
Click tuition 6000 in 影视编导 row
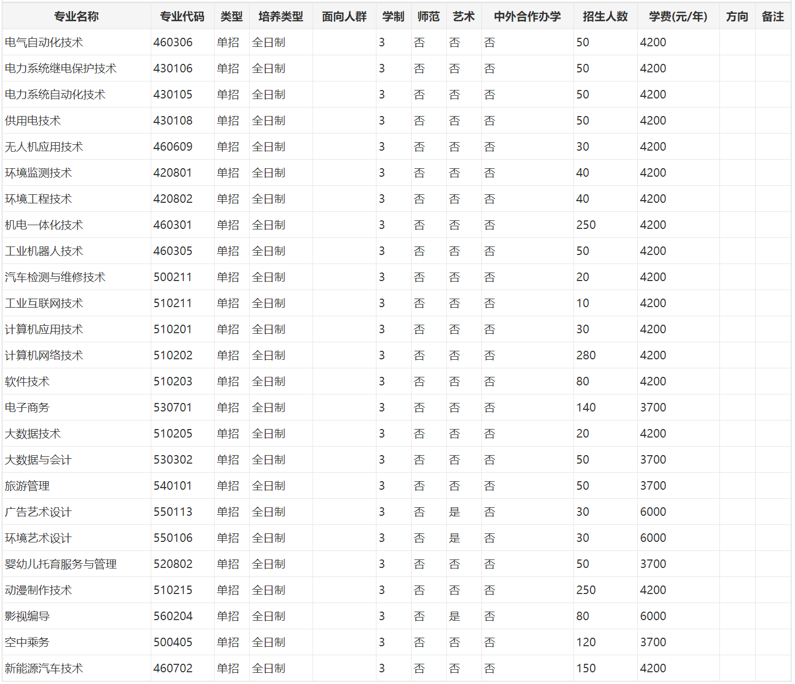653,616
